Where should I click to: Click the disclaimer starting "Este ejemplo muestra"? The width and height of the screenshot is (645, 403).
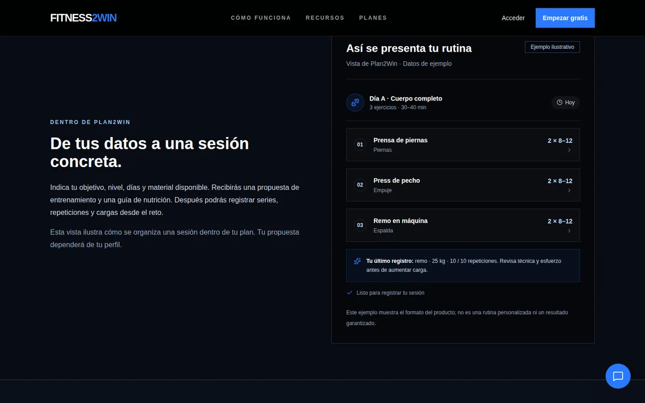point(457,318)
